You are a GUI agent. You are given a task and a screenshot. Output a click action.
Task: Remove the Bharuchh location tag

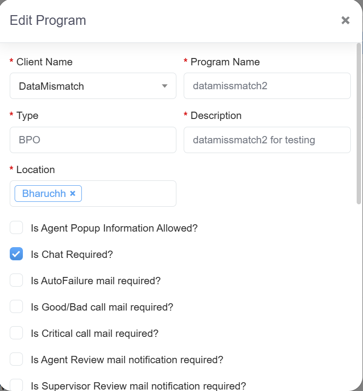click(73, 194)
